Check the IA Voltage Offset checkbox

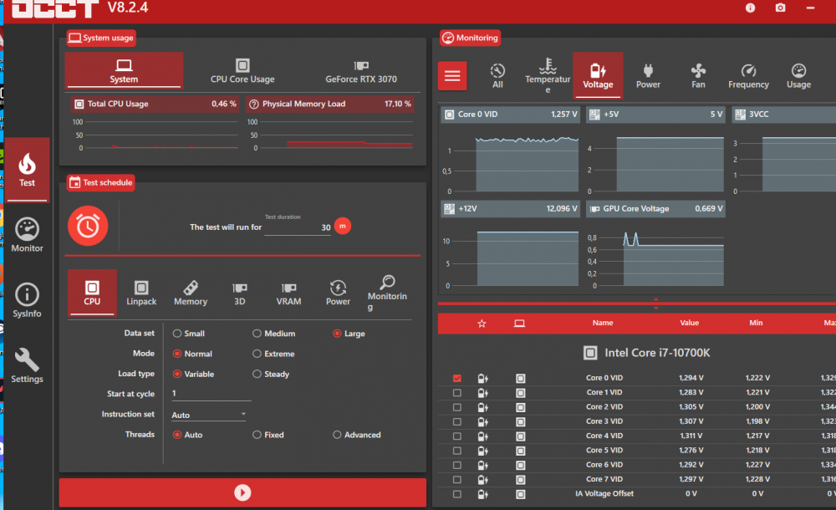click(x=457, y=494)
